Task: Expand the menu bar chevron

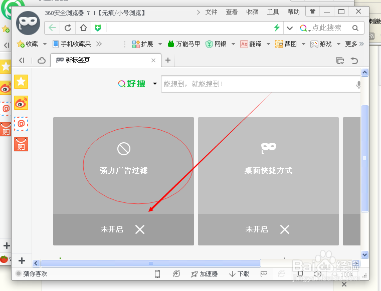Action: click(x=199, y=12)
